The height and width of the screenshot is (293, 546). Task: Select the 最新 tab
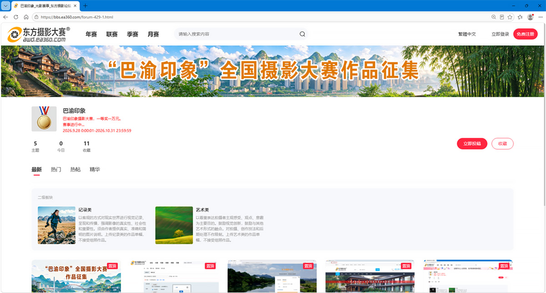pos(36,169)
